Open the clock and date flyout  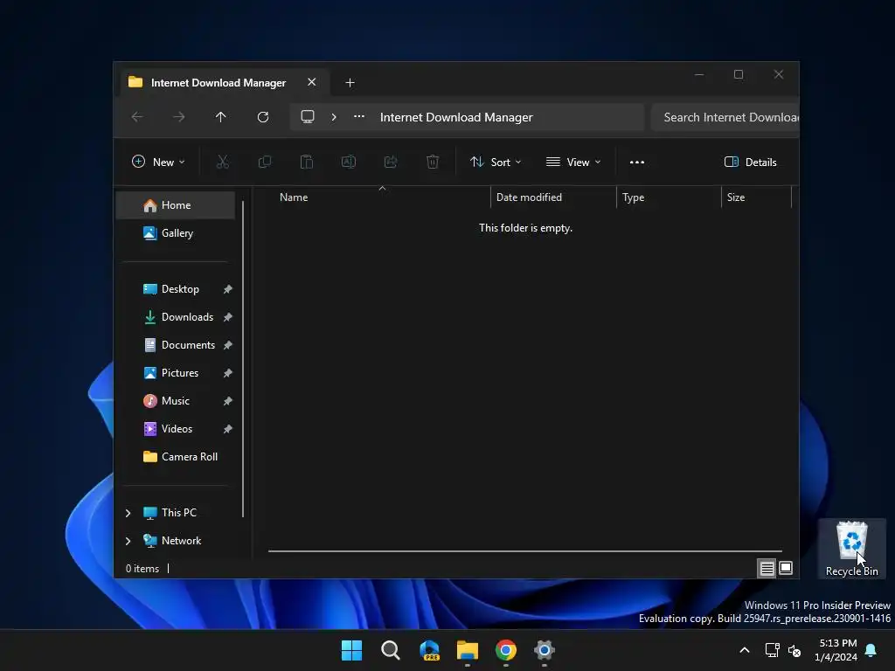tap(836, 650)
